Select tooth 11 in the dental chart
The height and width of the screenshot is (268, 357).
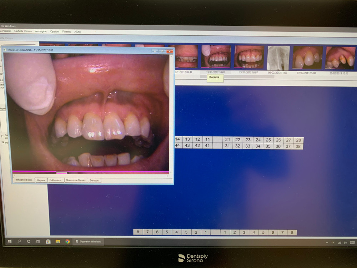click(207, 139)
